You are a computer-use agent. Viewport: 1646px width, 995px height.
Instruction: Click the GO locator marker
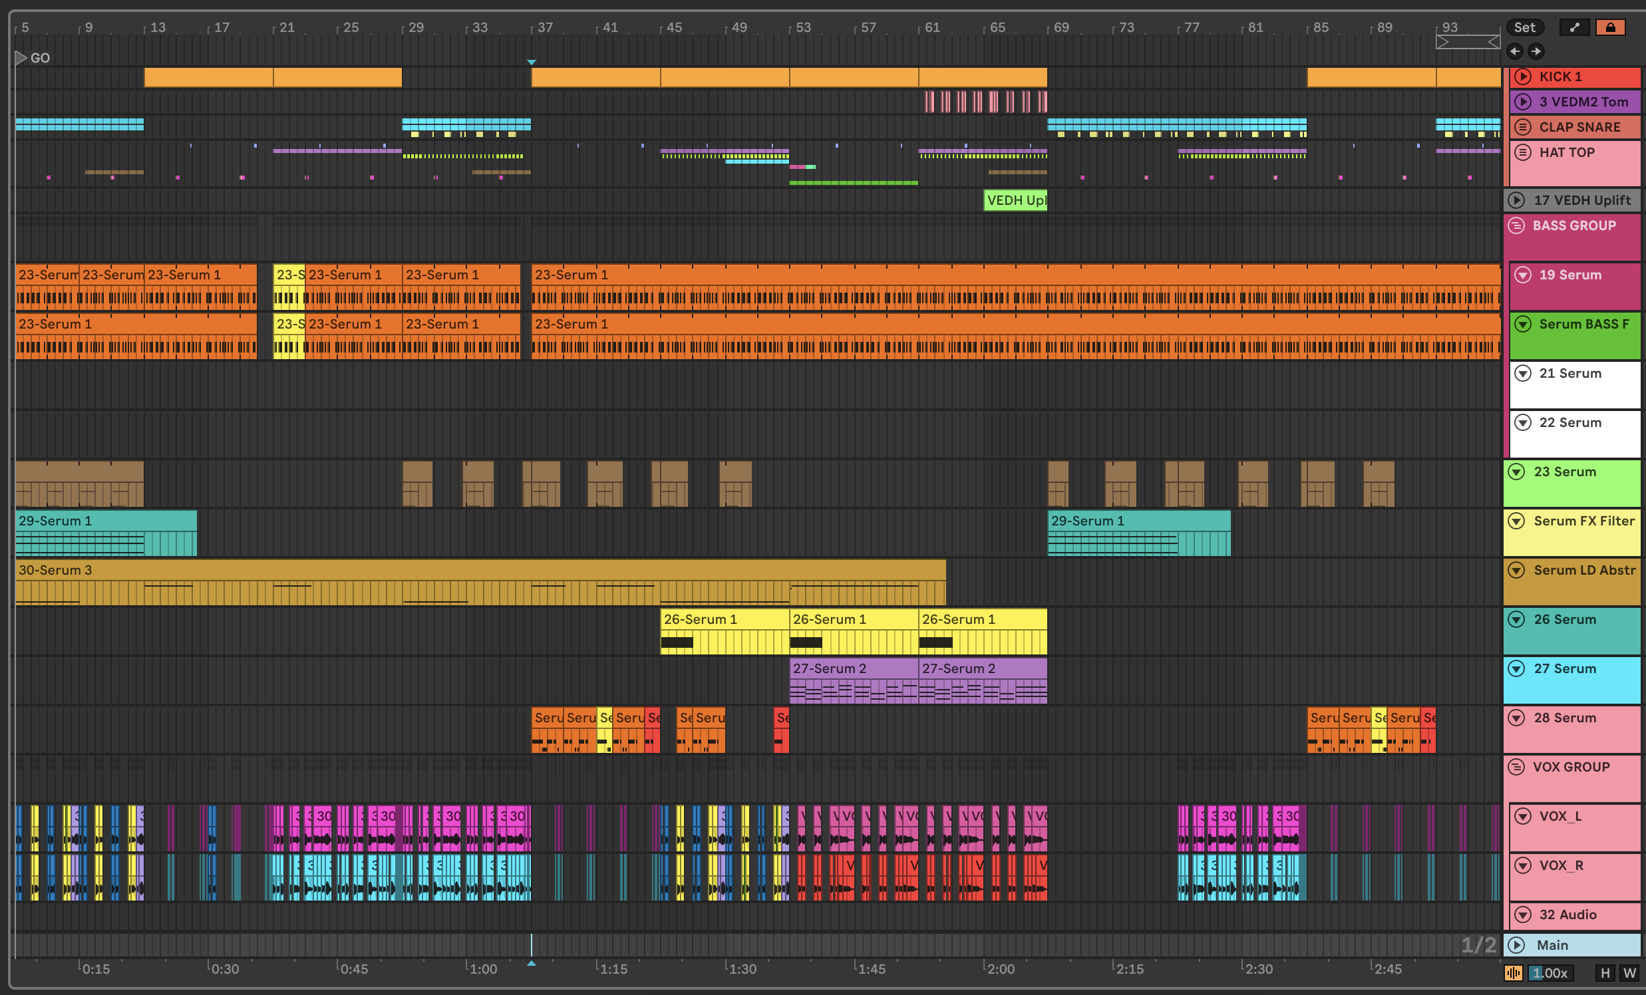21,58
